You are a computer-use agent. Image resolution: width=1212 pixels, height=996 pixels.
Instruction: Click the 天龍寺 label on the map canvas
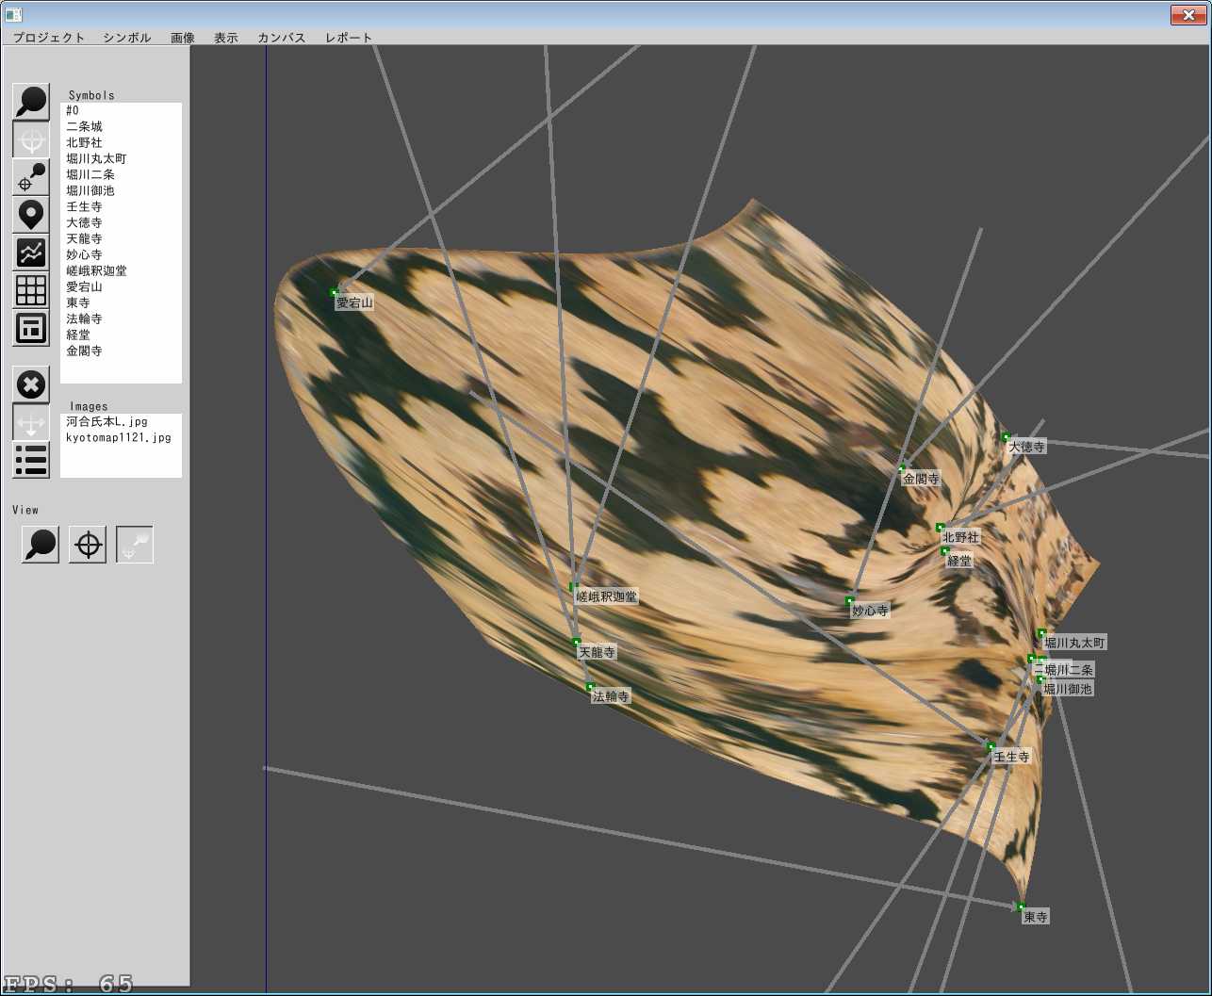[x=597, y=652]
